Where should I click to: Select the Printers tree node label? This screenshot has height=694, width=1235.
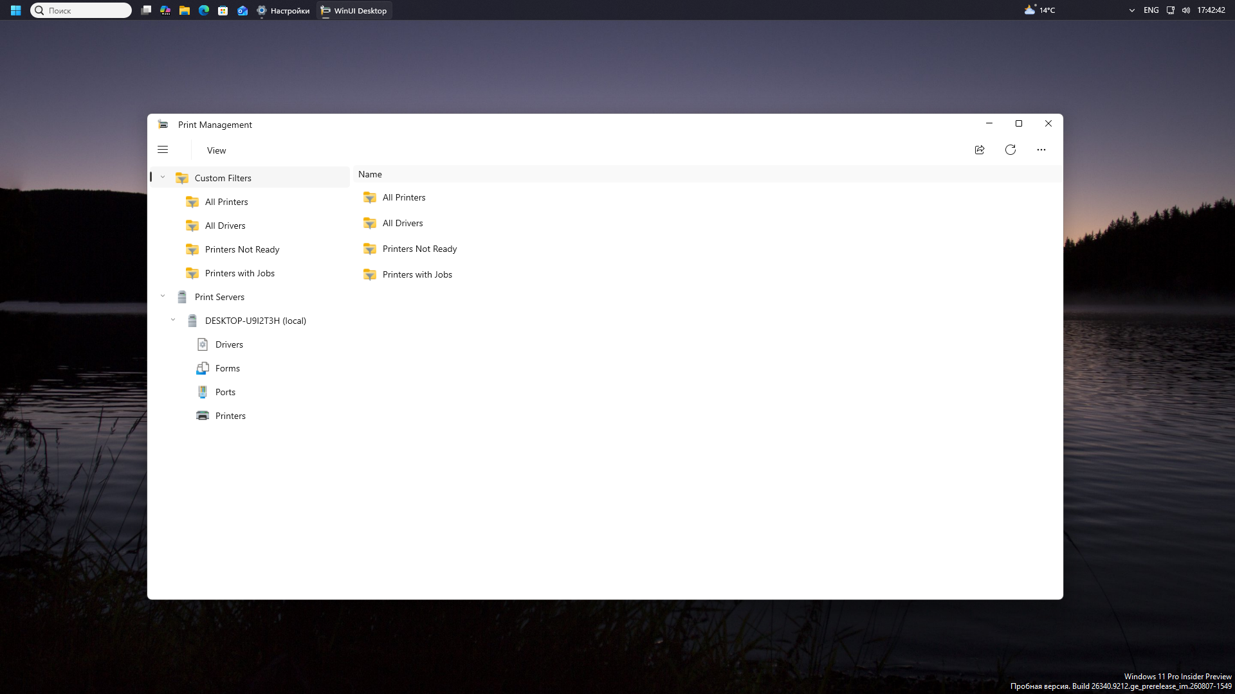click(230, 416)
